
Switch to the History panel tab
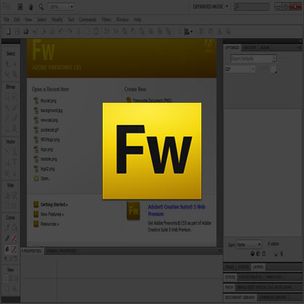pyautogui.click(x=249, y=48)
